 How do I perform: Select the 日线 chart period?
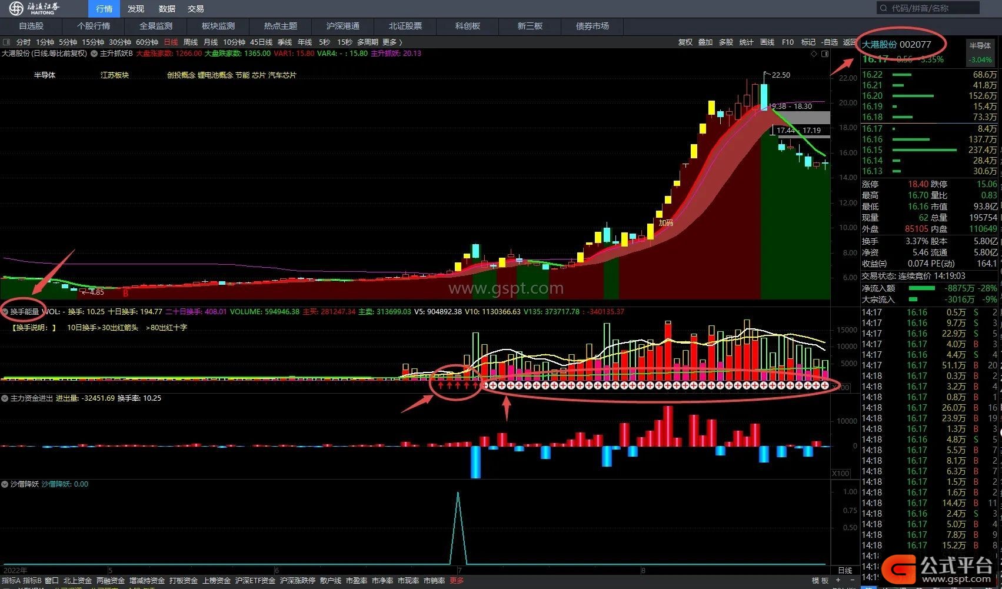[x=171, y=42]
